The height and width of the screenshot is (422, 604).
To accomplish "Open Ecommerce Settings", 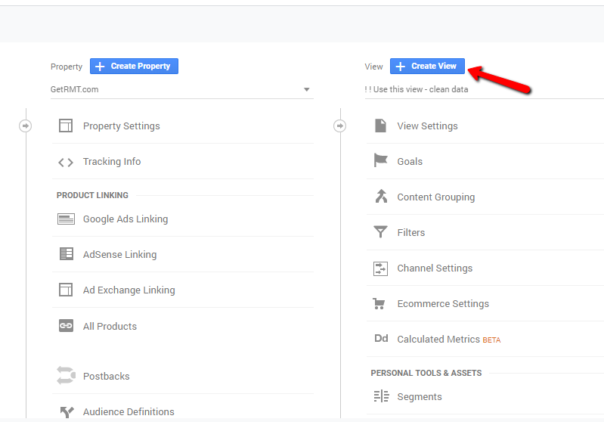I will 443,304.
